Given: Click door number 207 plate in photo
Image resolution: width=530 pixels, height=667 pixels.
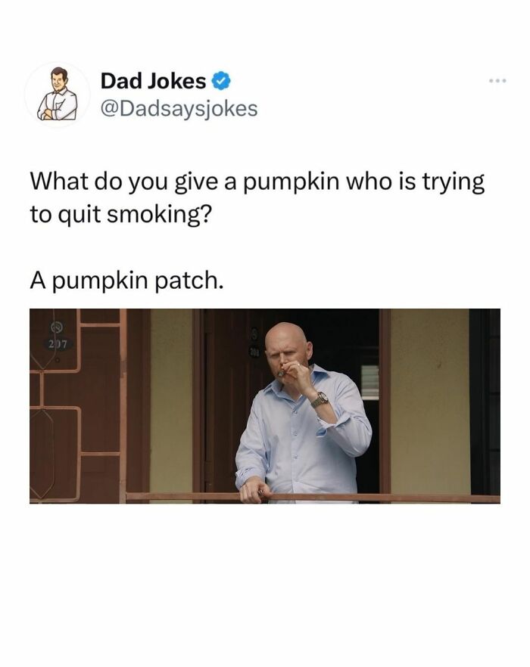Looking at the screenshot, I should click(x=57, y=343).
